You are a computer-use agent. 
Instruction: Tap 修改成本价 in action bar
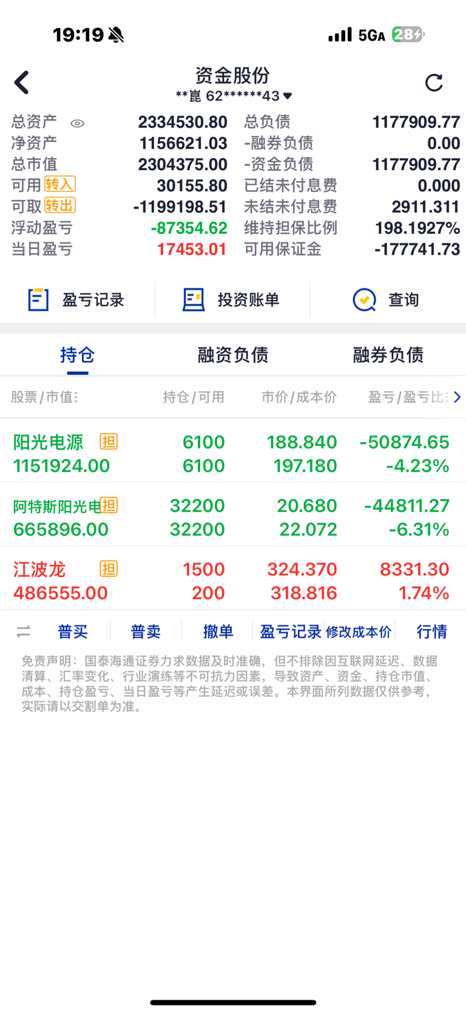(x=359, y=632)
